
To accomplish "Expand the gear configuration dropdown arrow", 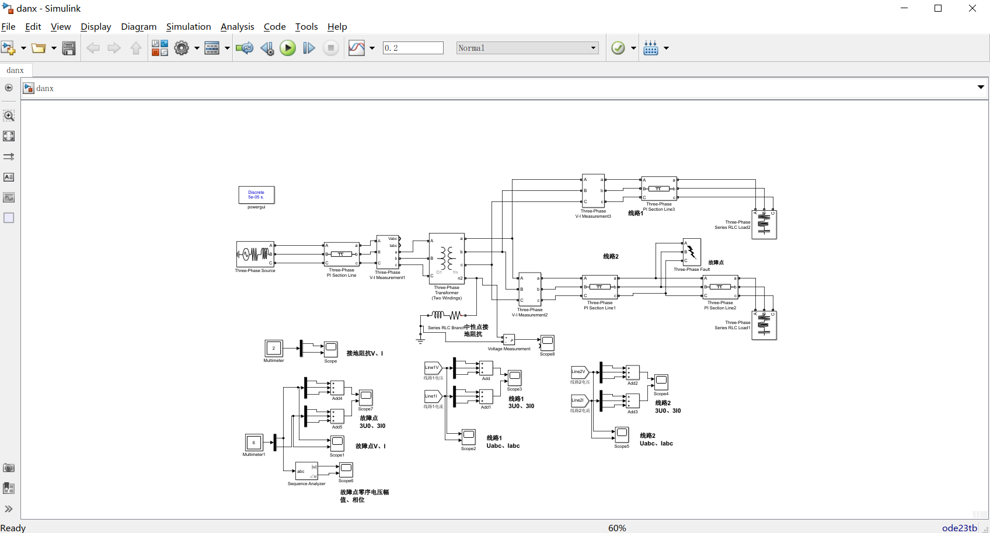I will point(197,48).
